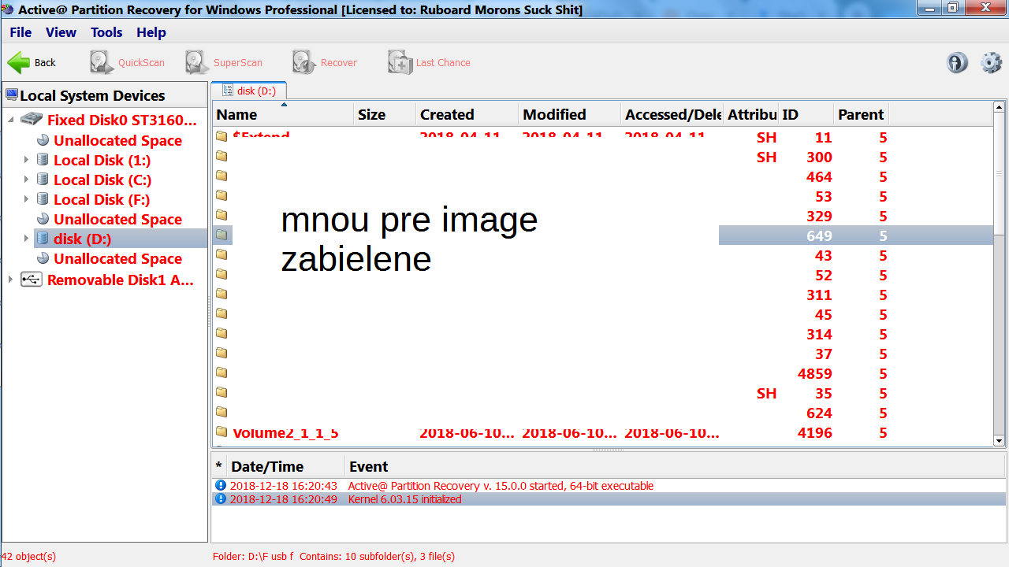1009x567 pixels.
Task: Open the Help menu
Action: coord(151,32)
